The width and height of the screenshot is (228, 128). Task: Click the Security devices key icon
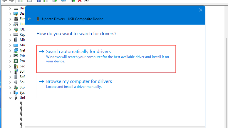tap(16, 66)
